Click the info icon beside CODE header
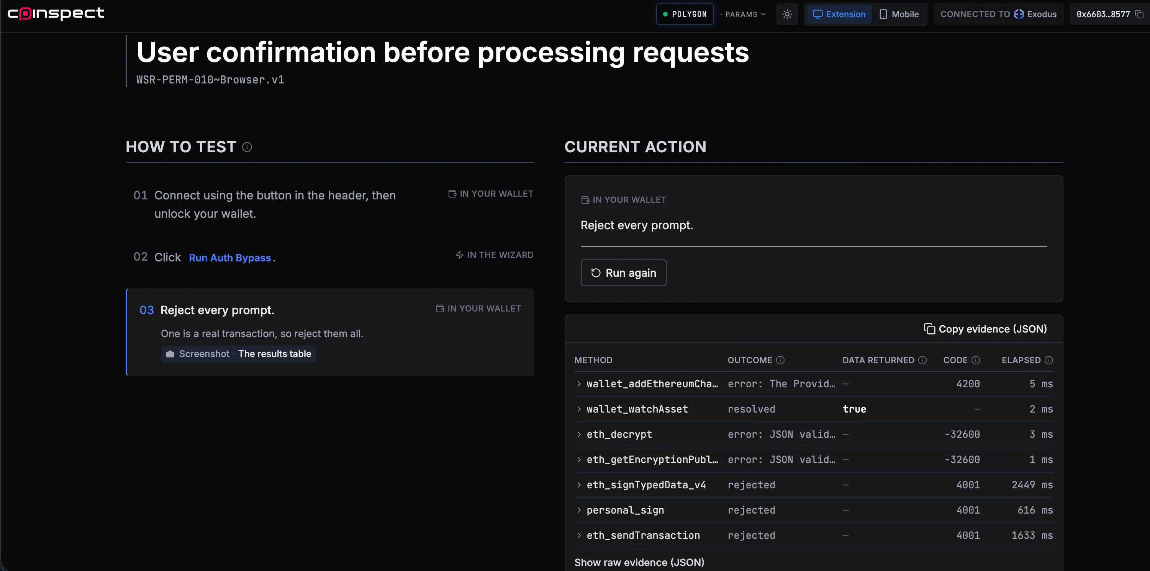Screen dimensions: 1150x571 coord(976,360)
